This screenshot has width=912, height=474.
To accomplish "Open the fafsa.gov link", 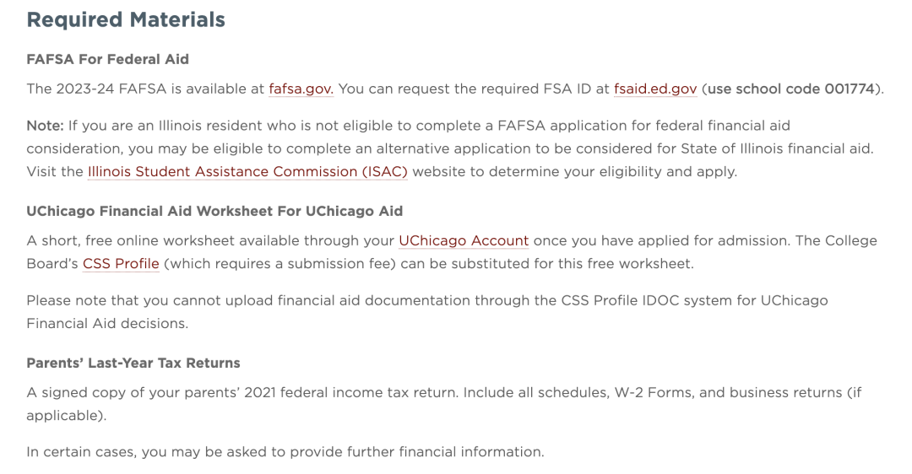I will pos(301,89).
